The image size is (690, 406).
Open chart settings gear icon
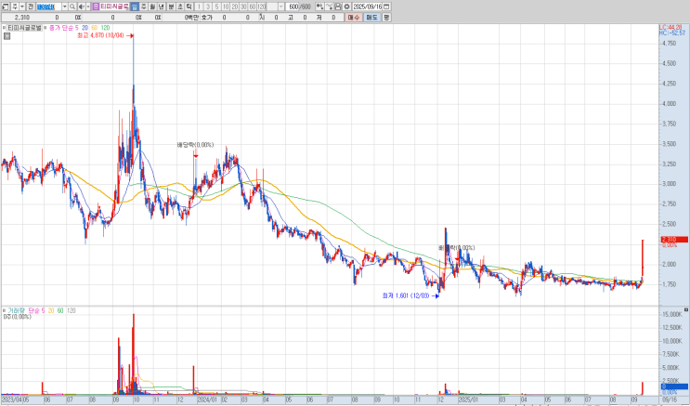pos(346,7)
